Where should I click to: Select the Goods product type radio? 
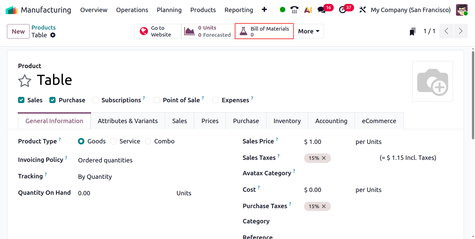[81, 141]
